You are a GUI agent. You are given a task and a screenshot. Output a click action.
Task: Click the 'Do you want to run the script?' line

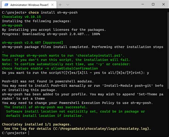click(x=75, y=73)
